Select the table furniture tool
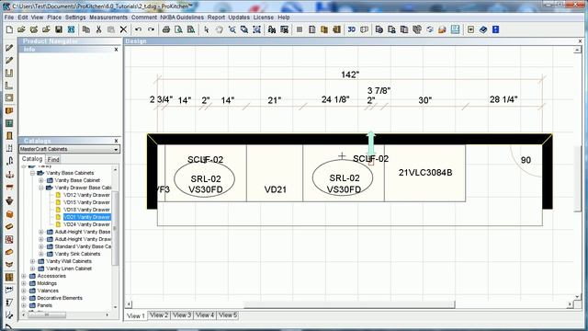Viewport: 588px width, 331px height. pos(9,188)
